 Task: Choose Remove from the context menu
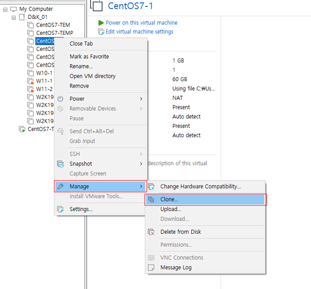click(79, 86)
